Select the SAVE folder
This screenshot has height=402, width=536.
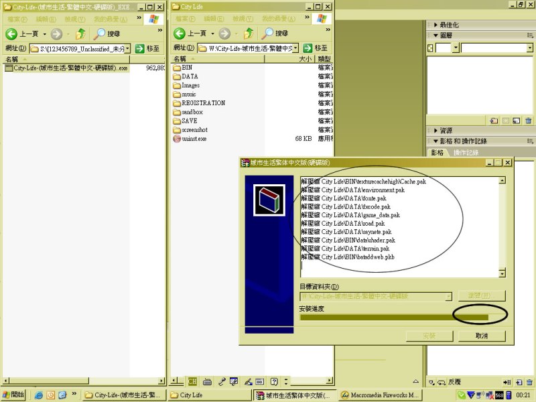(185, 121)
